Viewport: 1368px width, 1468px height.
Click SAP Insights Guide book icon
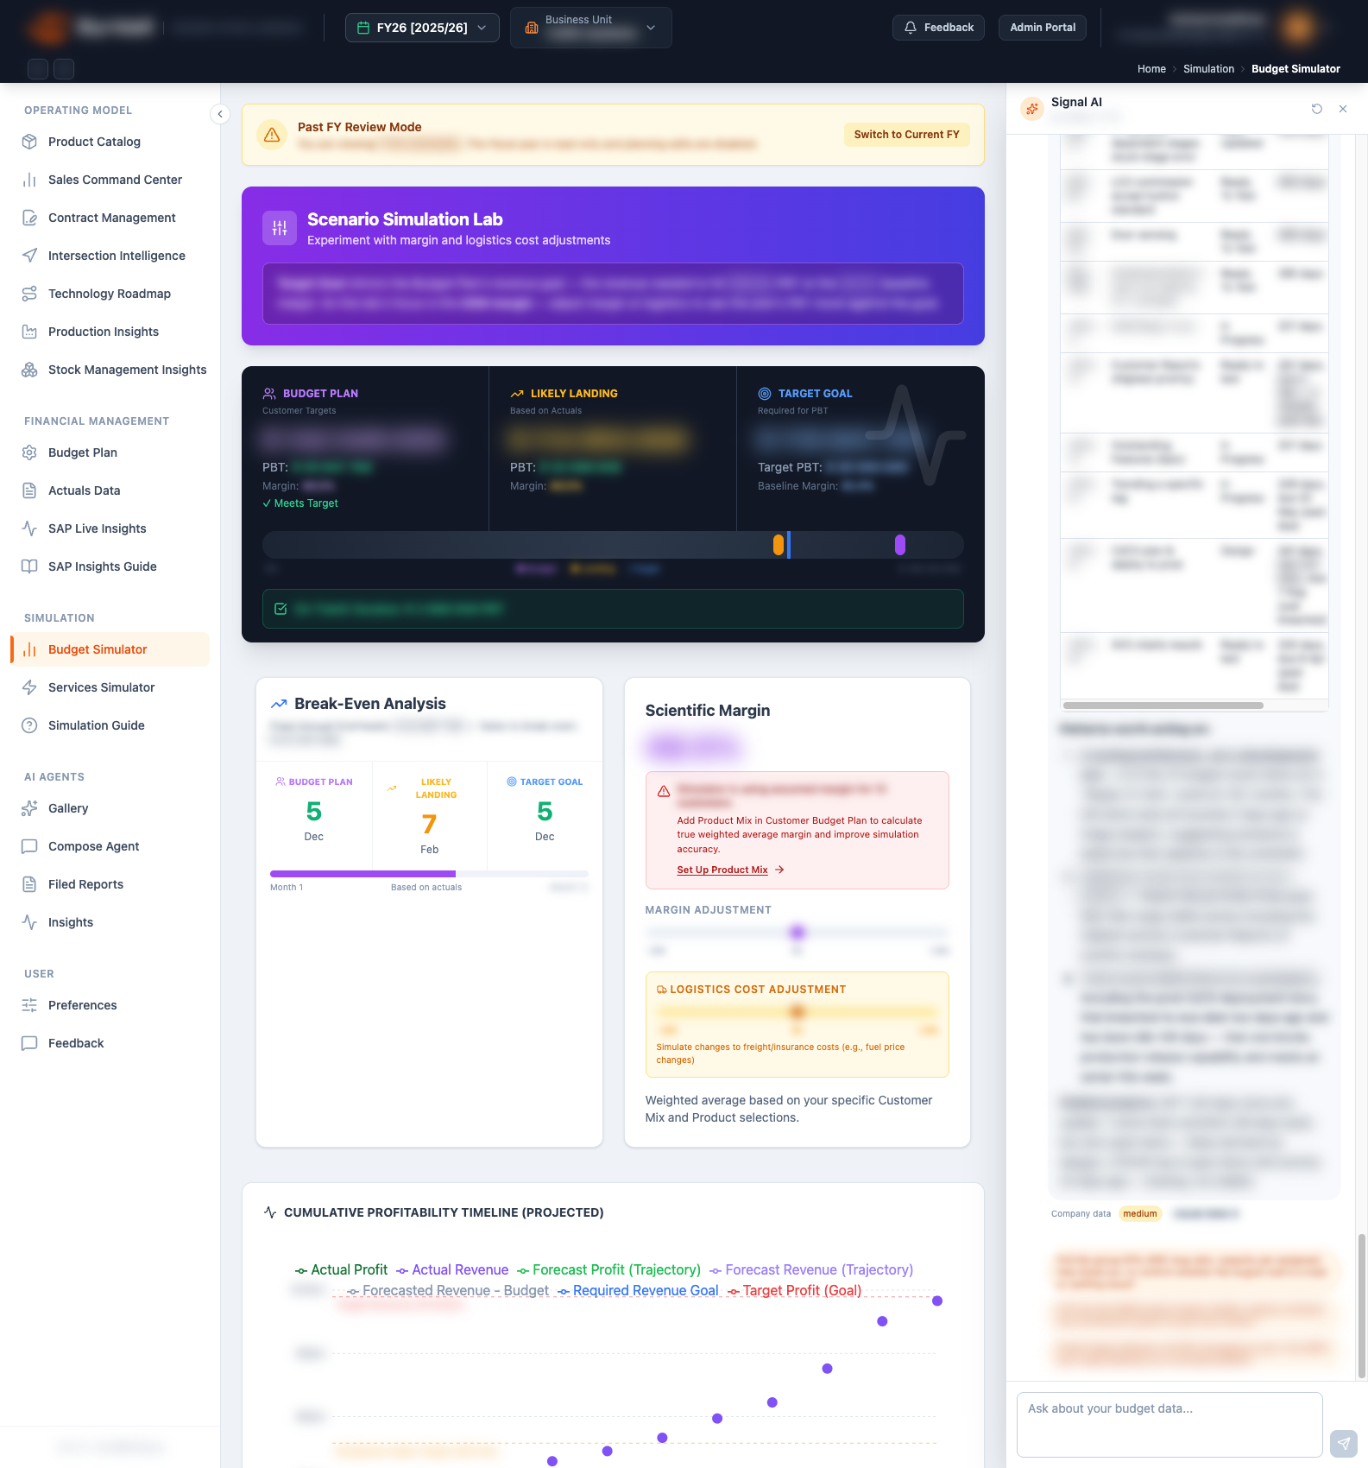coord(29,566)
